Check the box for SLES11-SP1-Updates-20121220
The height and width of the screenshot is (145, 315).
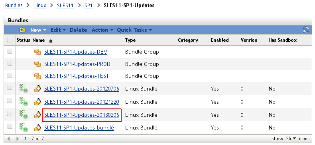[x=10, y=101]
